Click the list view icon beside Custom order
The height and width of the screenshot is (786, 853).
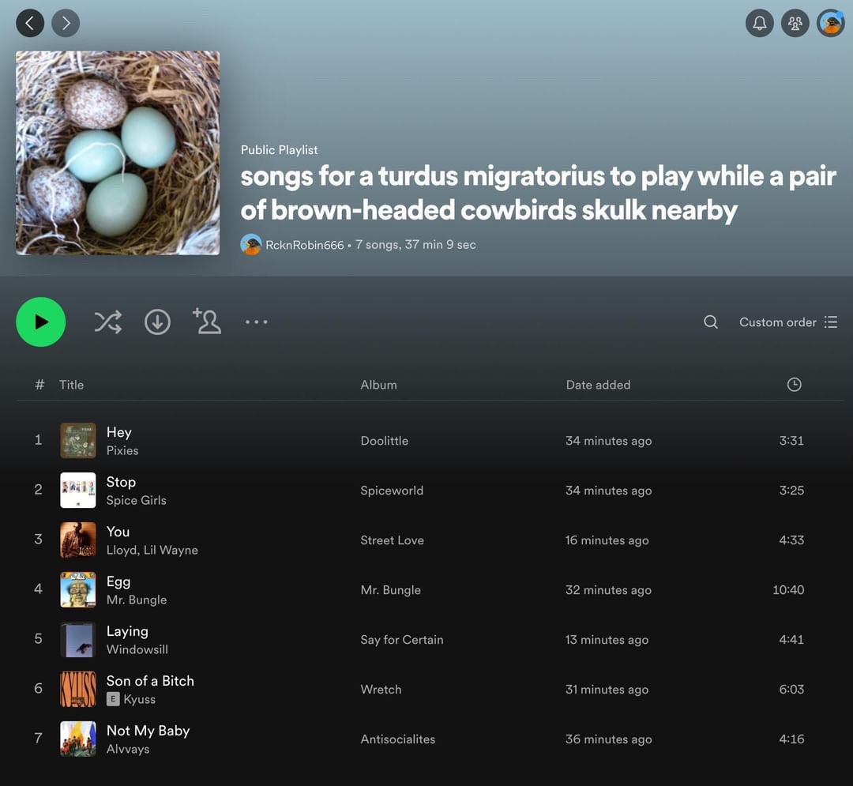(x=831, y=322)
